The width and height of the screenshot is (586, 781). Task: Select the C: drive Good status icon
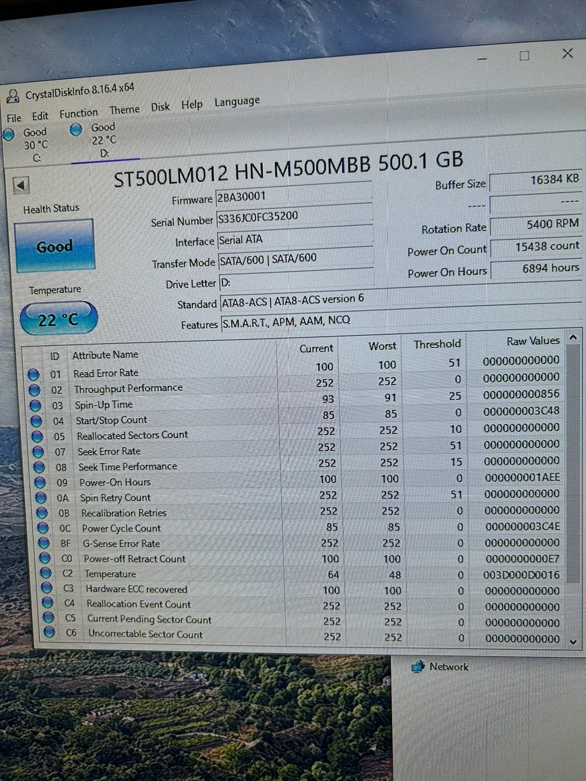coord(9,135)
